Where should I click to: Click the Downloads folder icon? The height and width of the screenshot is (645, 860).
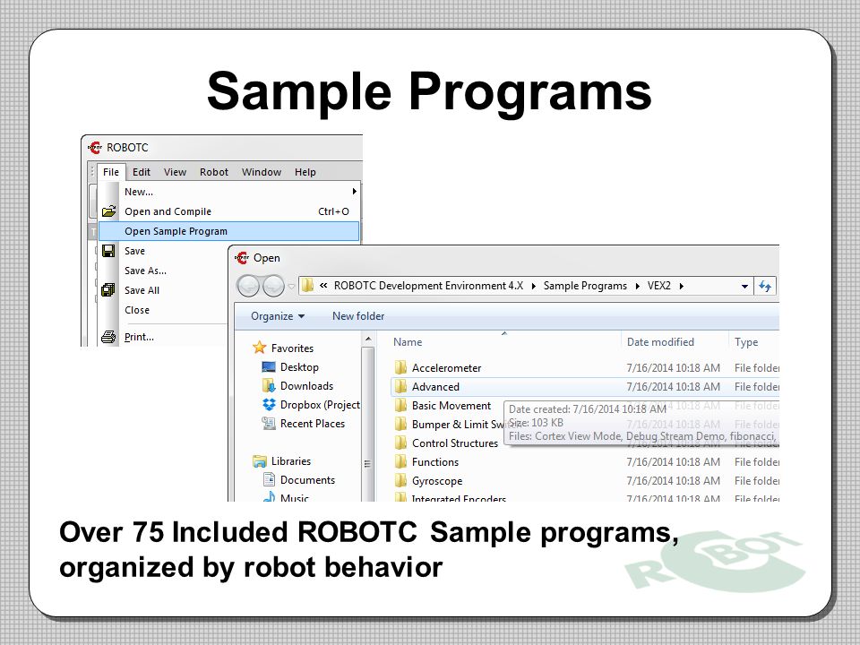coord(269,385)
